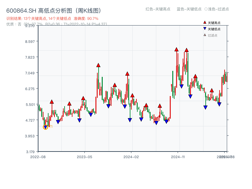The image size is (252, 189).
Task: Click the red triangle above the July 2023 peak
Action: click(98, 66)
